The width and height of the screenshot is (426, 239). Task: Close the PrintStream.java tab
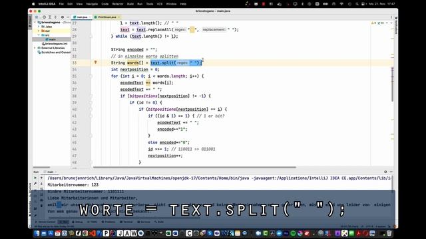tap(119, 17)
